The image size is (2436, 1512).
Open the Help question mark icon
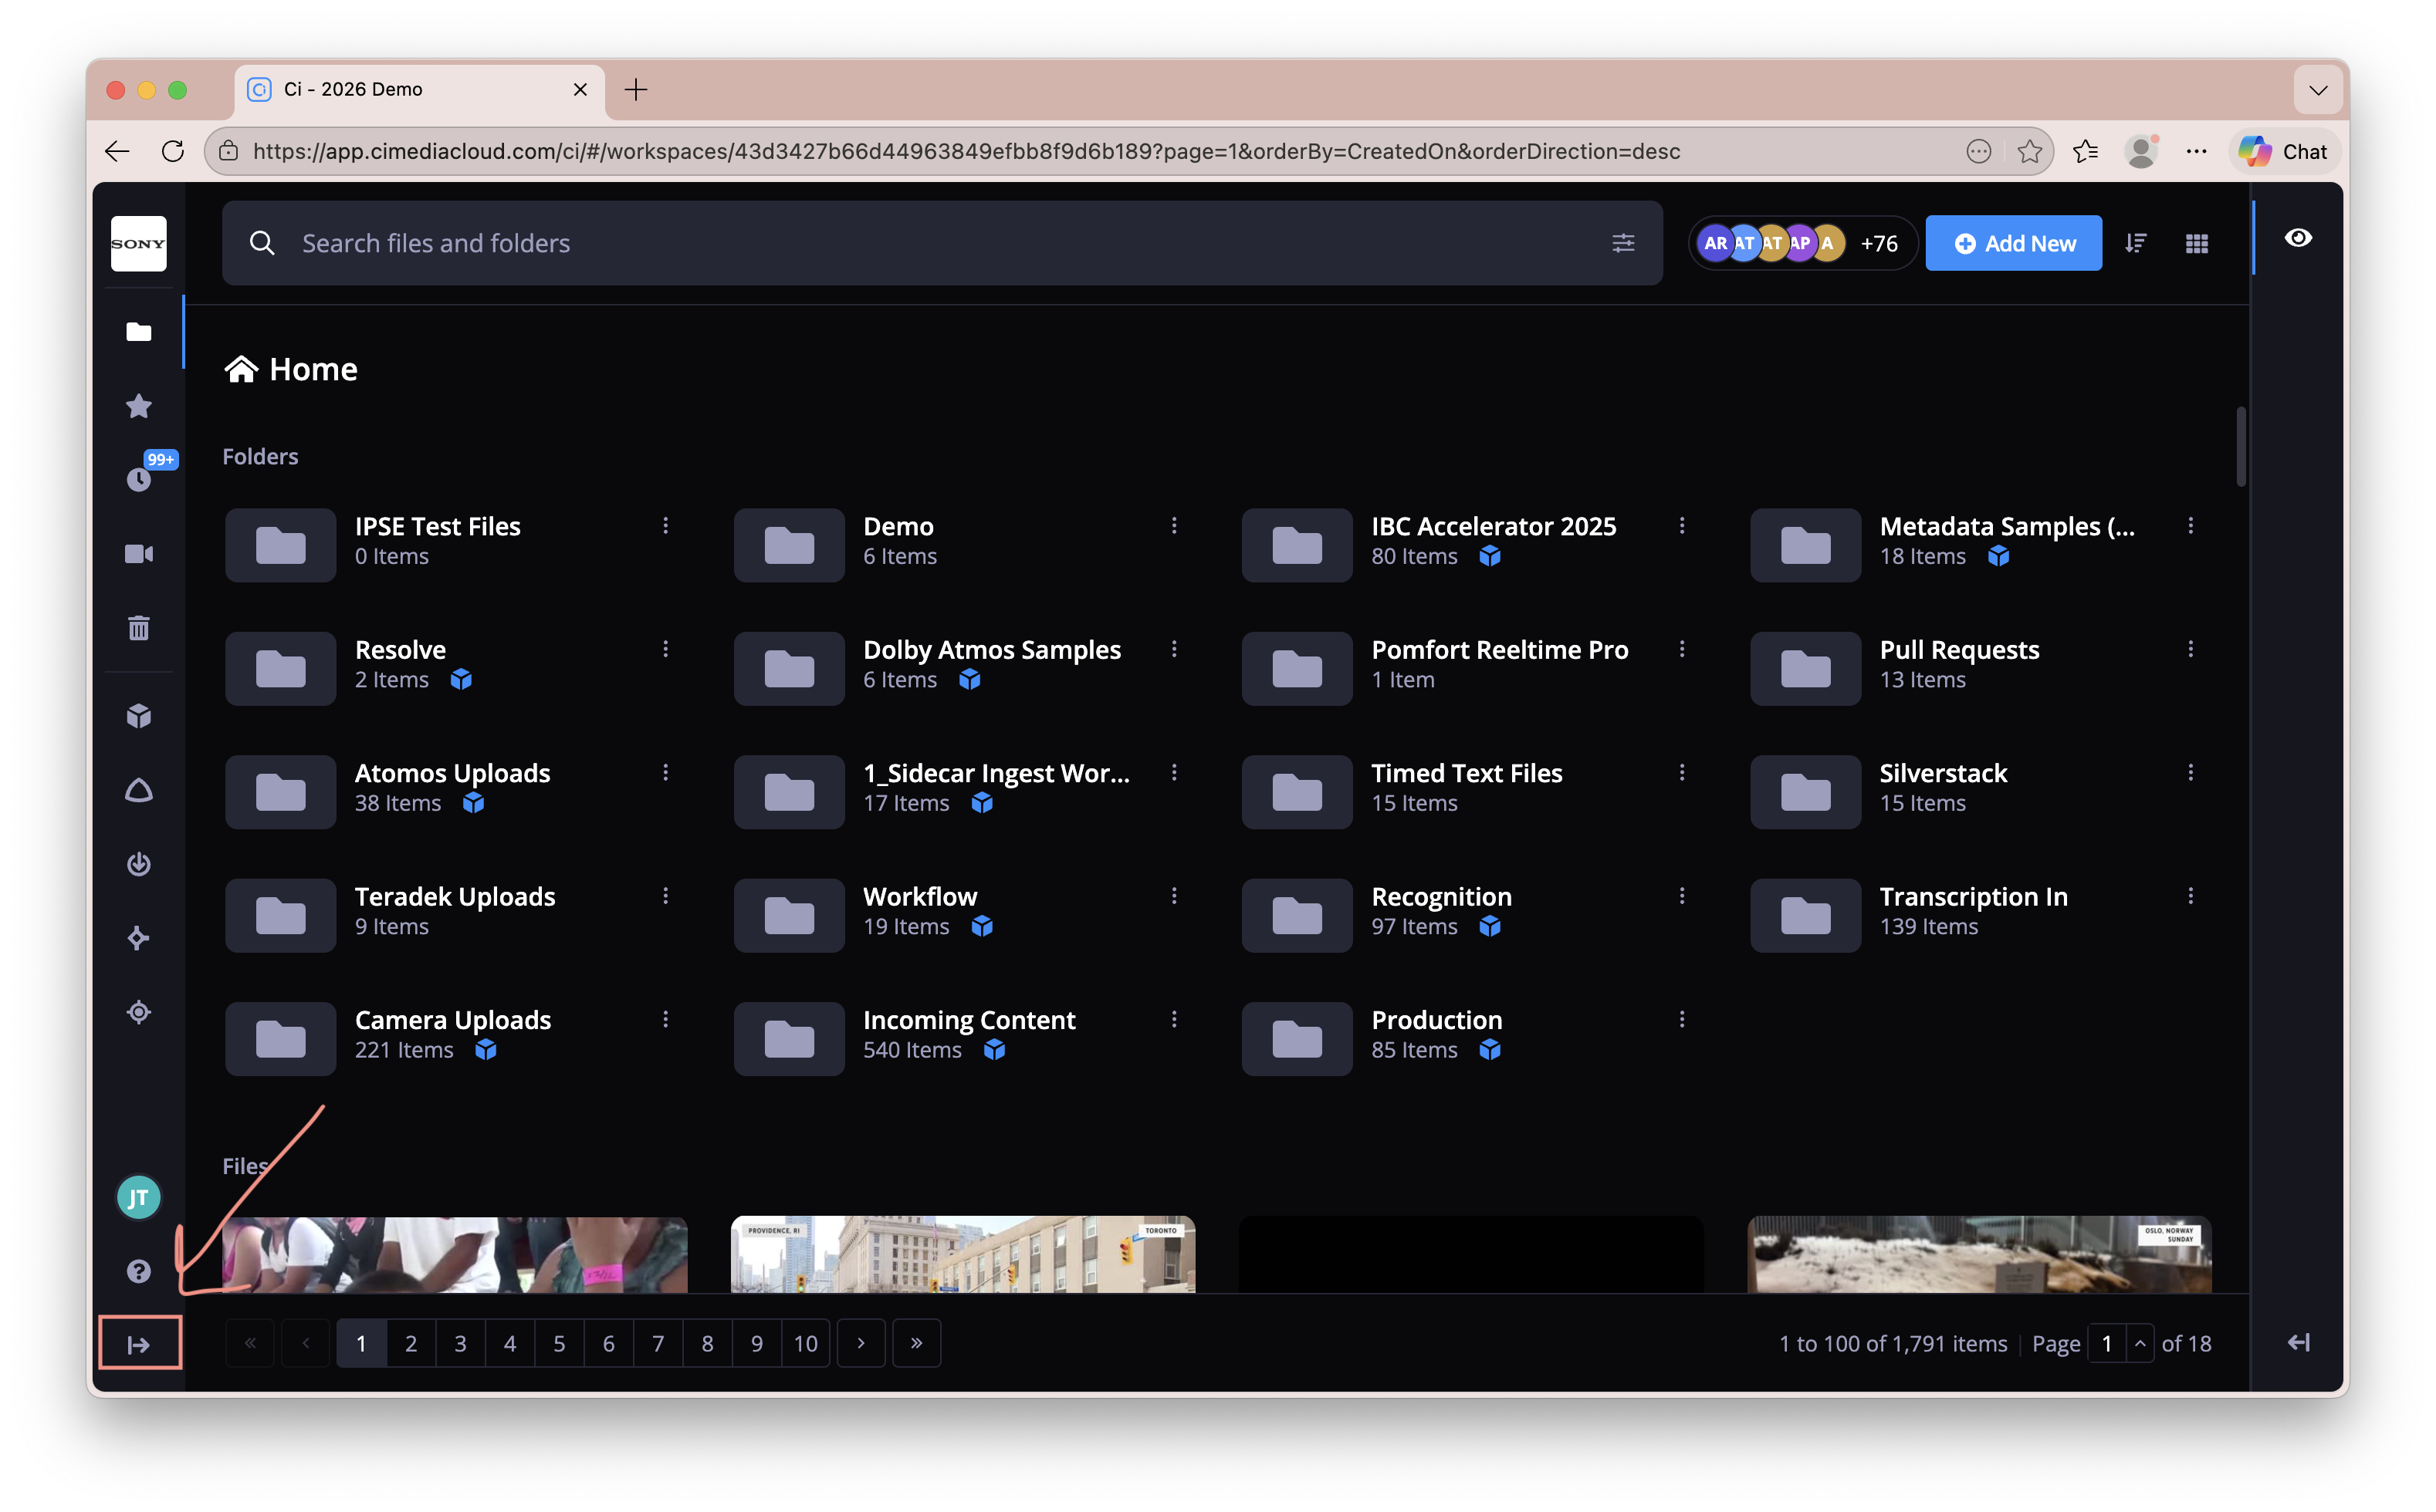[139, 1271]
